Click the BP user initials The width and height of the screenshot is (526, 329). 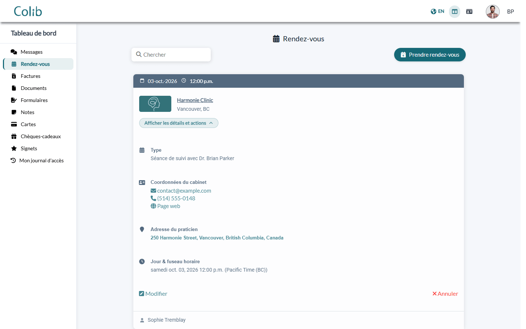pos(510,12)
